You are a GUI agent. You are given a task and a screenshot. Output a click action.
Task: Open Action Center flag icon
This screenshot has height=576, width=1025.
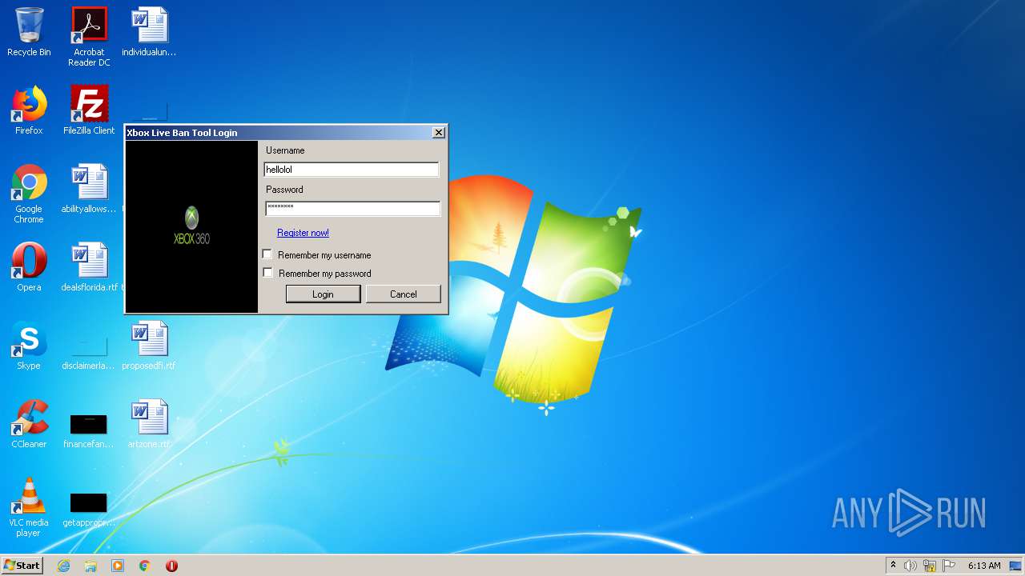click(949, 566)
